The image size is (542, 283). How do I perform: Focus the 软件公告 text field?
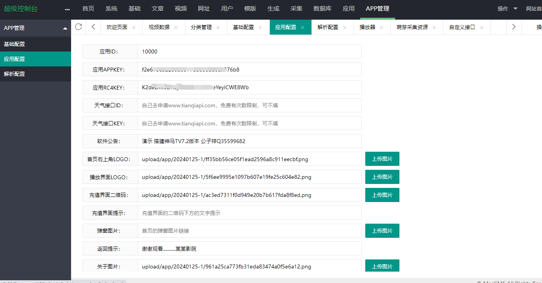point(249,141)
